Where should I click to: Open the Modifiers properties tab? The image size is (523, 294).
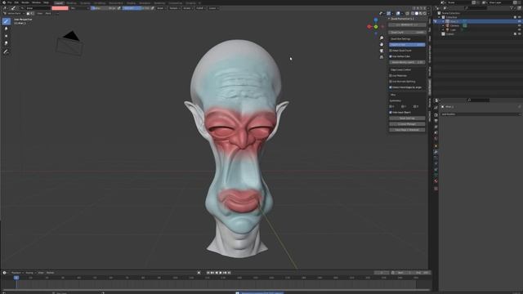coord(436,152)
